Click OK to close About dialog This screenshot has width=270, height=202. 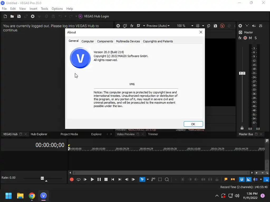[193, 124]
